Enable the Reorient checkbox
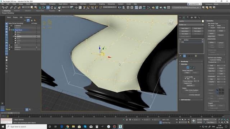The height and width of the screenshot is (129, 230). pos(217,35)
